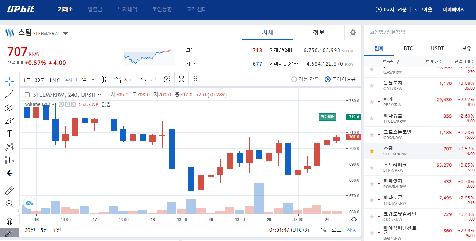This screenshot has width=476, height=241.
Task: Open chart axis settings gear at bottom right
Action: pos(354,219)
